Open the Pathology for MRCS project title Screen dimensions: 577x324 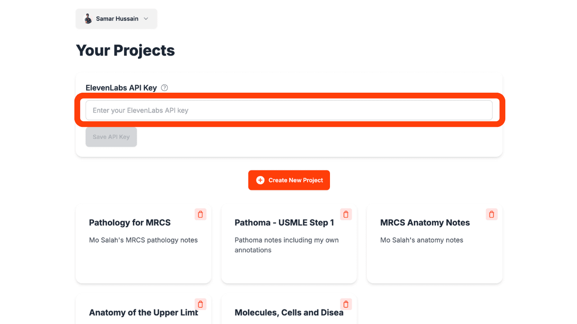tap(130, 223)
